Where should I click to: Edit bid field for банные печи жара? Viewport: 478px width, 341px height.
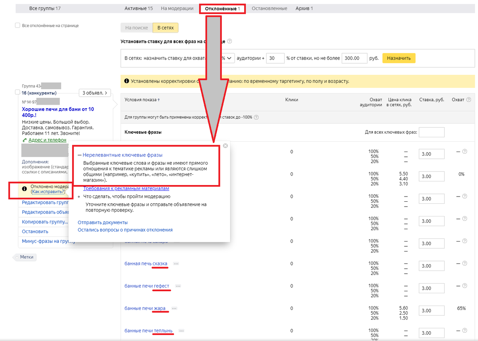point(431,310)
